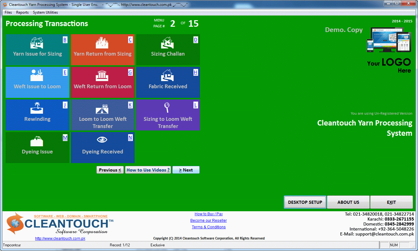Click shortcut letter M link
Screen dimensions: 418x251
point(65,138)
